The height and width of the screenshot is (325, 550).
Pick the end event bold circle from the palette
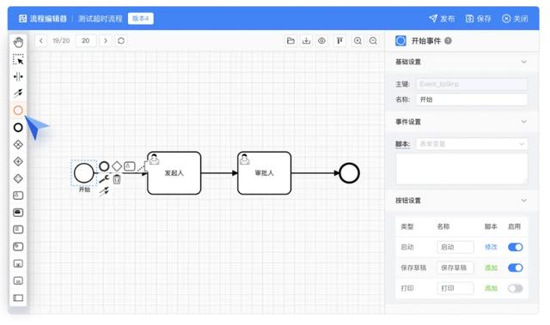pyautogui.click(x=18, y=127)
